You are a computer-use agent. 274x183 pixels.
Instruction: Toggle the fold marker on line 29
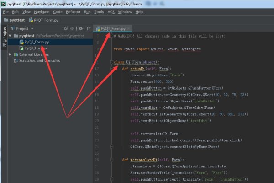click(x=112, y=179)
